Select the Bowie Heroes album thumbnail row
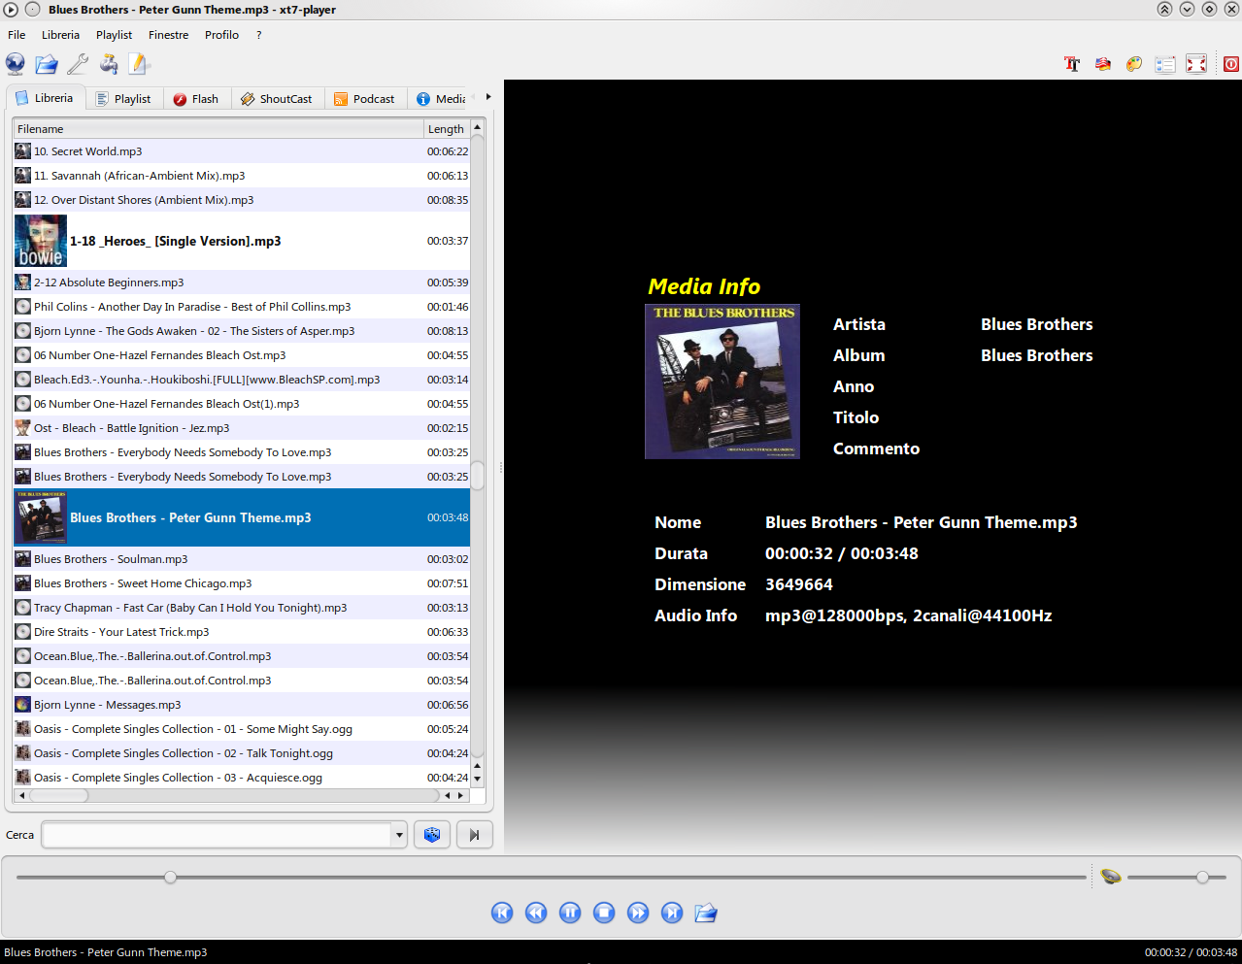 pos(242,241)
